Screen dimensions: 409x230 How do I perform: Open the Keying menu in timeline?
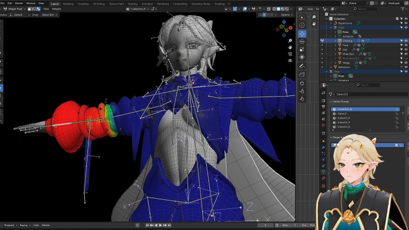tap(24, 225)
